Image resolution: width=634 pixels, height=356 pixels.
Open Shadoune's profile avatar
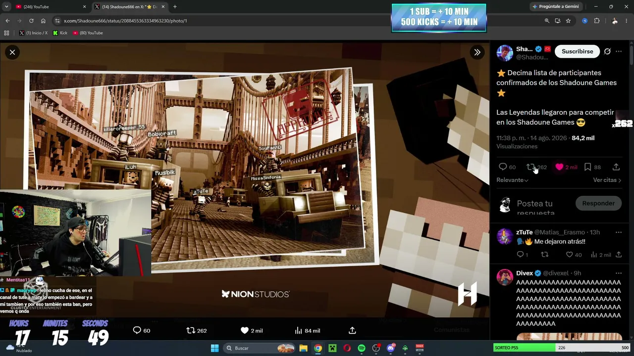point(505,53)
